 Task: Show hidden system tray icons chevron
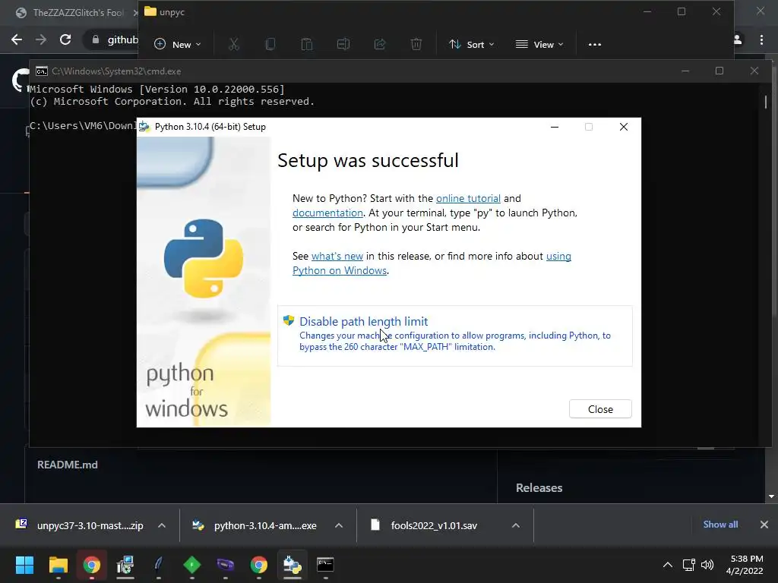[668, 565]
